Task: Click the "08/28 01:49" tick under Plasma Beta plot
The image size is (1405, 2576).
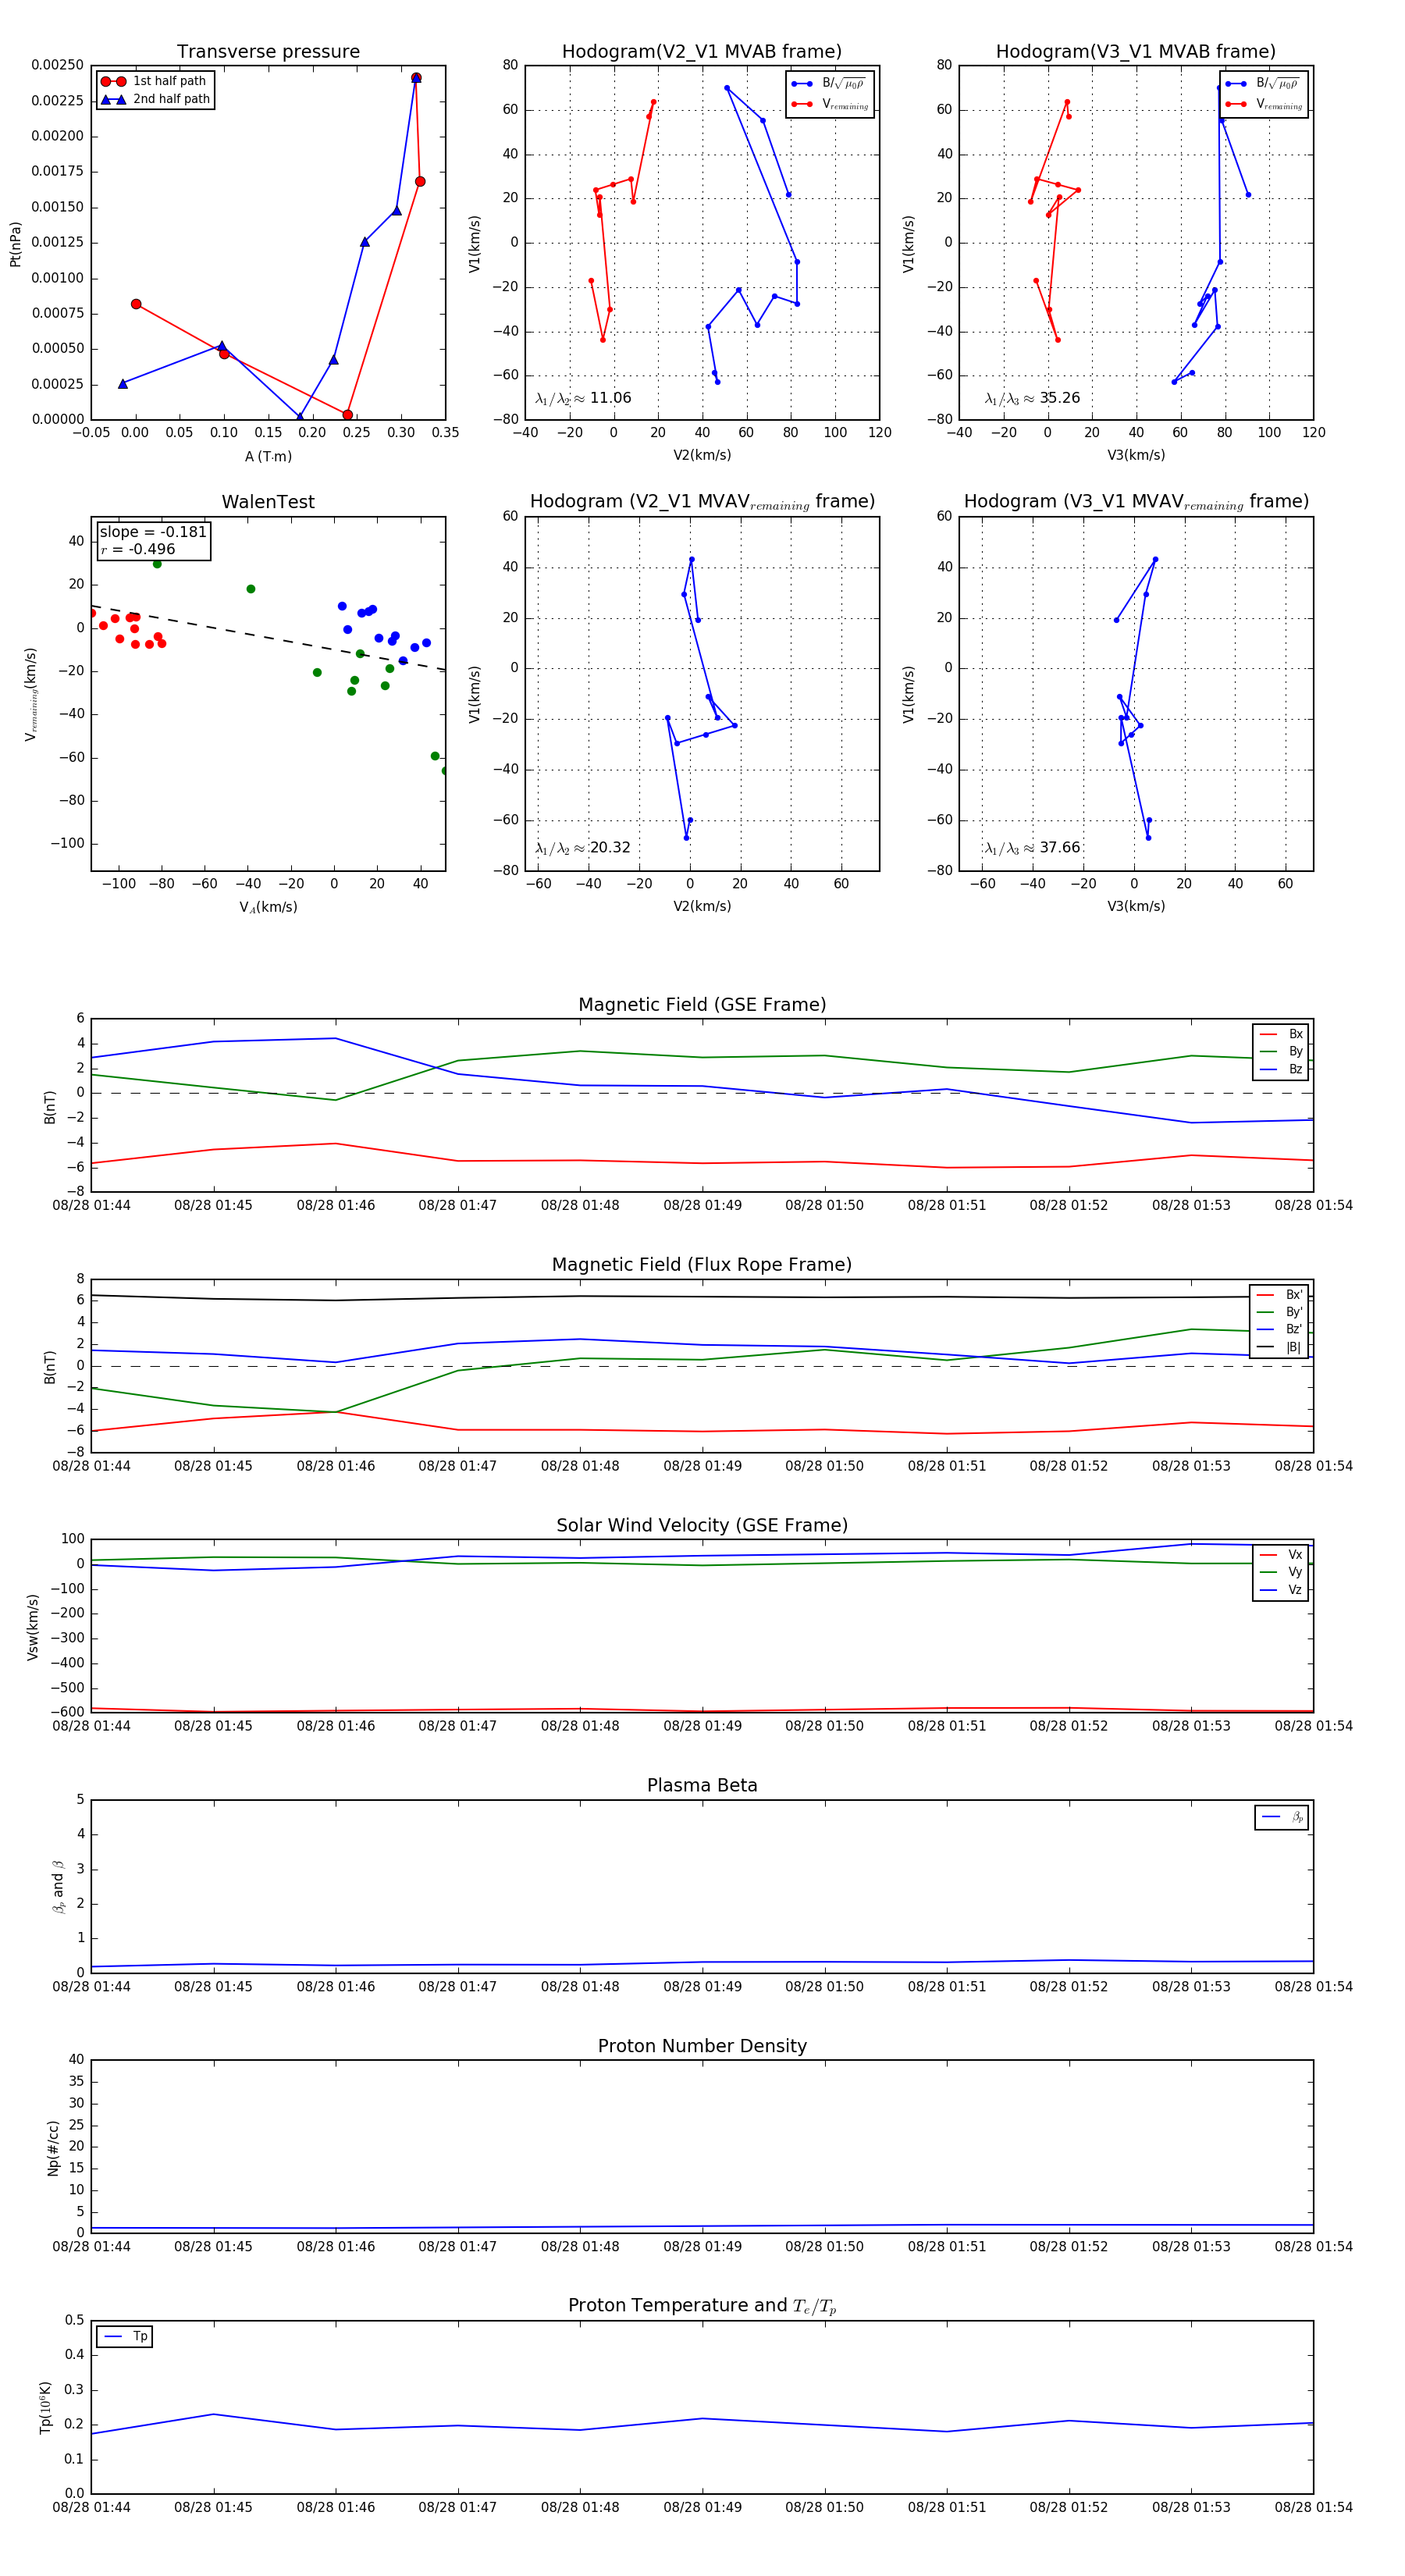Action: click(702, 1987)
